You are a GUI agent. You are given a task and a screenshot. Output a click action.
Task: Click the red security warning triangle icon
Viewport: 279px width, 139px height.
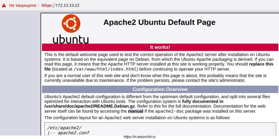pyautogui.click(x=4, y=5)
